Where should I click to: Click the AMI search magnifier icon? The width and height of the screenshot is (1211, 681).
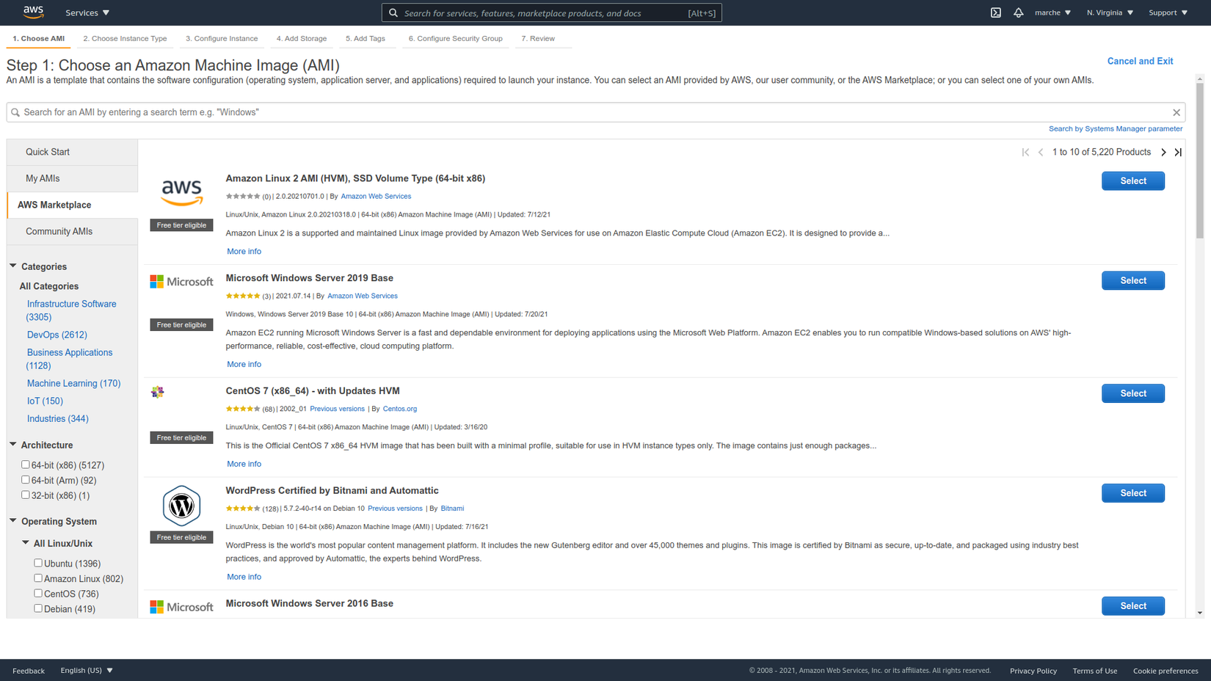(x=15, y=112)
